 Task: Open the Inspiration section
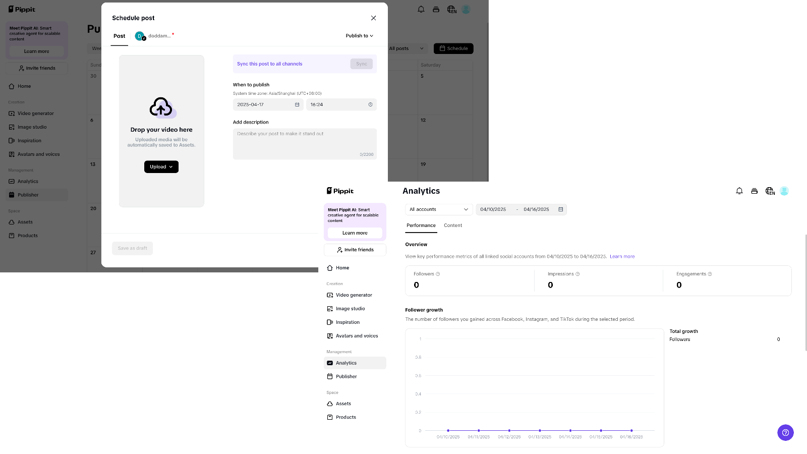tap(348, 322)
